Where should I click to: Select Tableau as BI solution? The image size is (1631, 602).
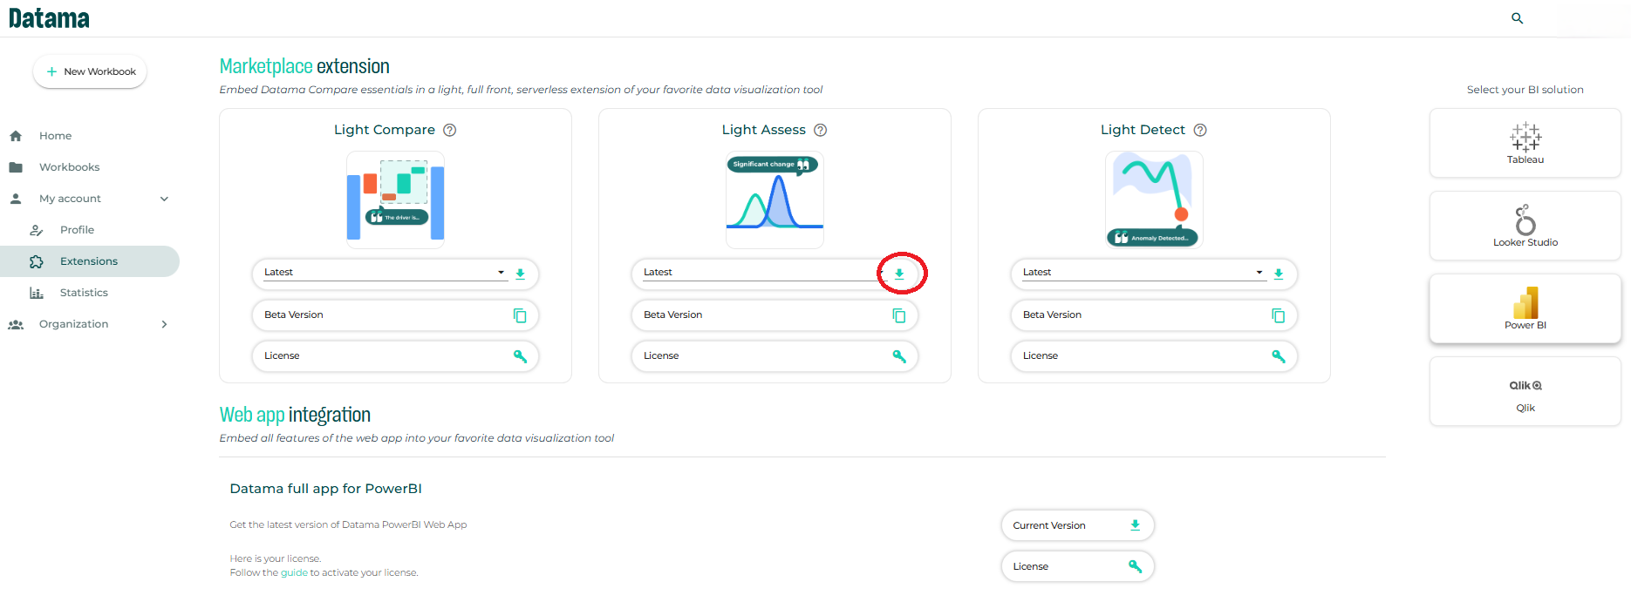pos(1525,143)
